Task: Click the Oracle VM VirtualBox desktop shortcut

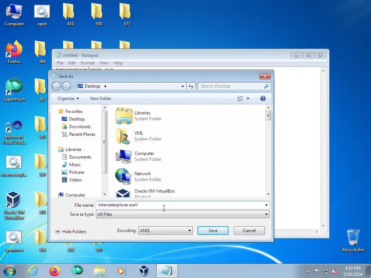Action: pos(14,205)
